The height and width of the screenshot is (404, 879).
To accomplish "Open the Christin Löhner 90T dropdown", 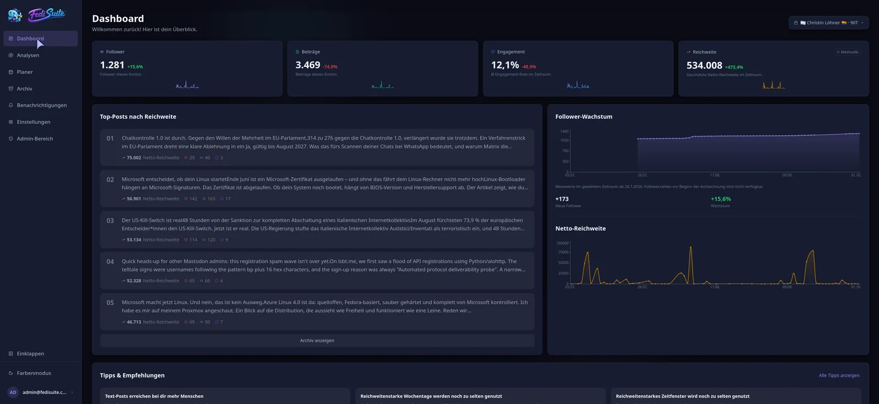I will point(828,22).
